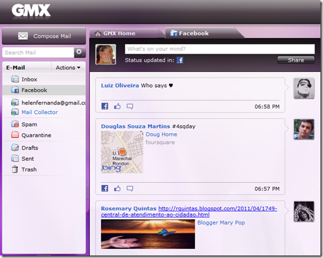
Task: Click the magnifier search button
Action: (x=79, y=52)
